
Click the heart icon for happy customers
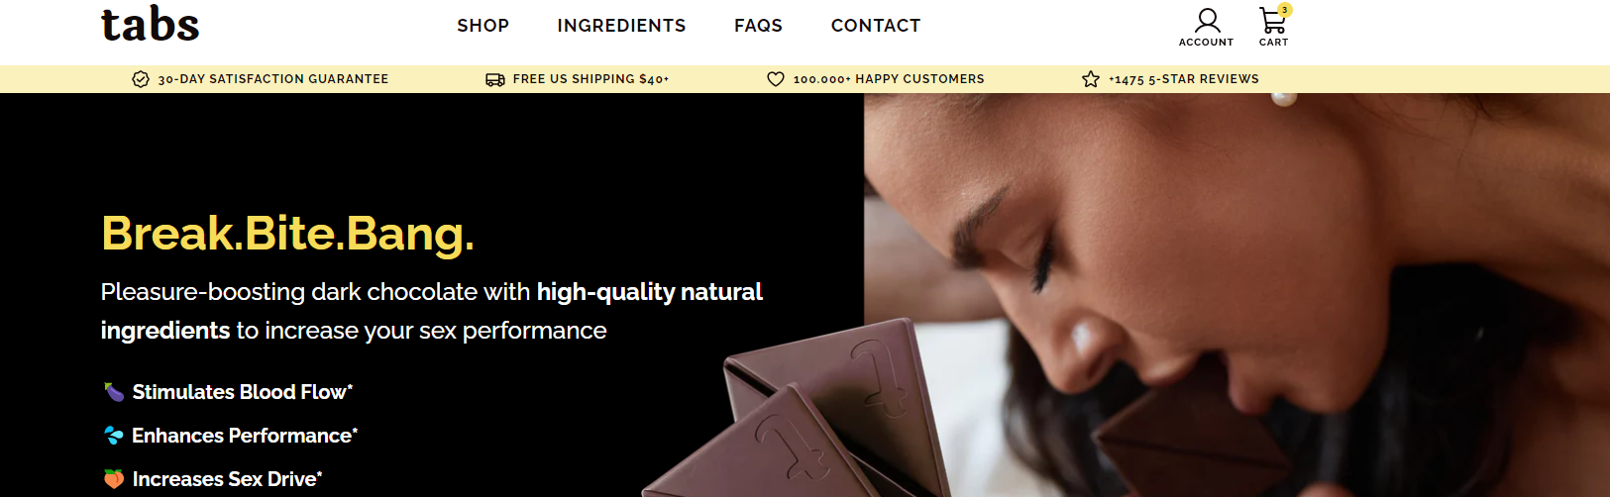pyautogui.click(x=776, y=79)
